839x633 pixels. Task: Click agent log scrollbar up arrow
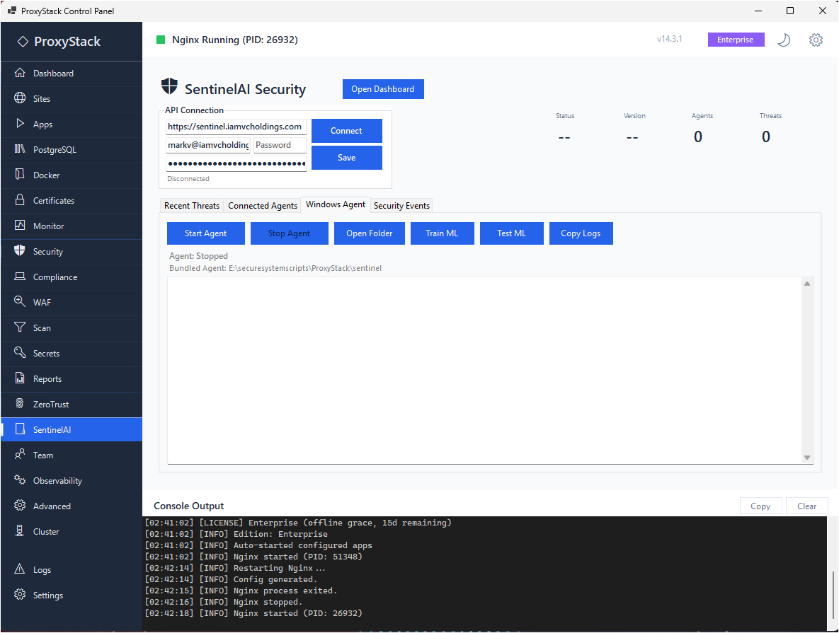click(x=807, y=284)
